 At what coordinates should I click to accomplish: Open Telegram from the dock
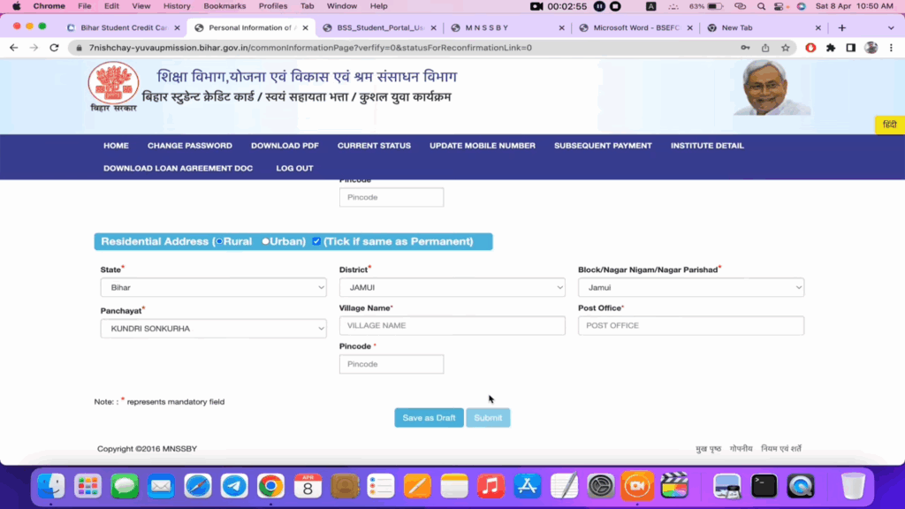pyautogui.click(x=234, y=485)
